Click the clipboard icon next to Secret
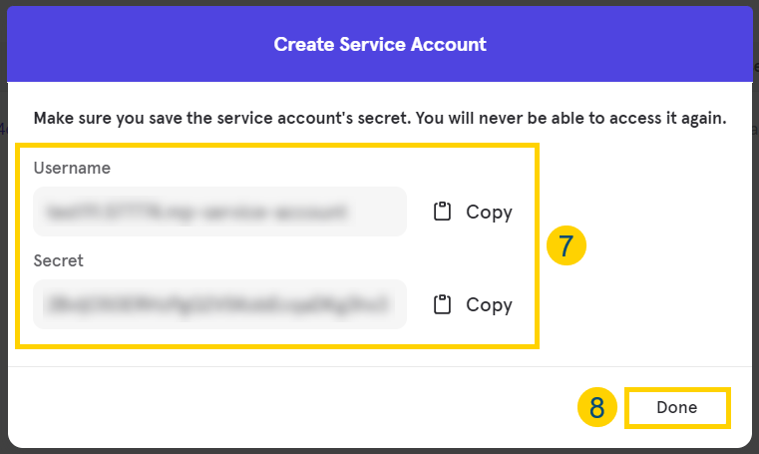759x454 pixels. [x=443, y=304]
